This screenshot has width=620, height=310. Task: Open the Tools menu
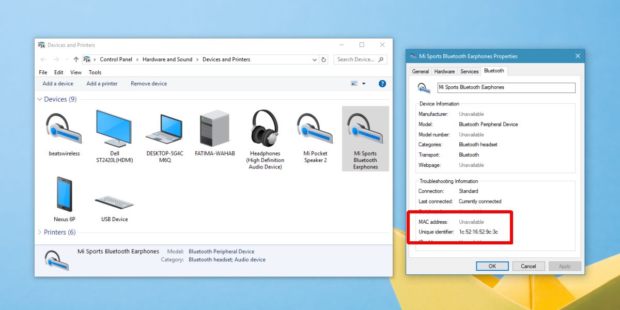(x=95, y=72)
